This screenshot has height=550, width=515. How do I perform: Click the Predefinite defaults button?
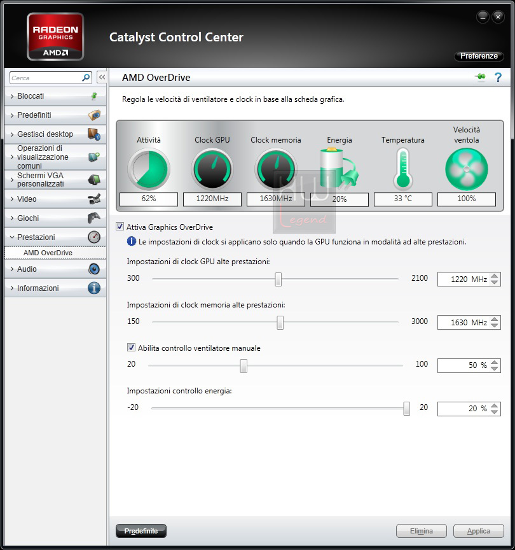pos(141,531)
